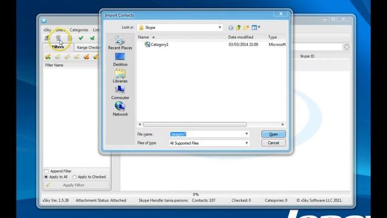The height and width of the screenshot is (218, 387).
Task: Select the Catagory1 spreadsheet file icon
Action: click(147, 44)
